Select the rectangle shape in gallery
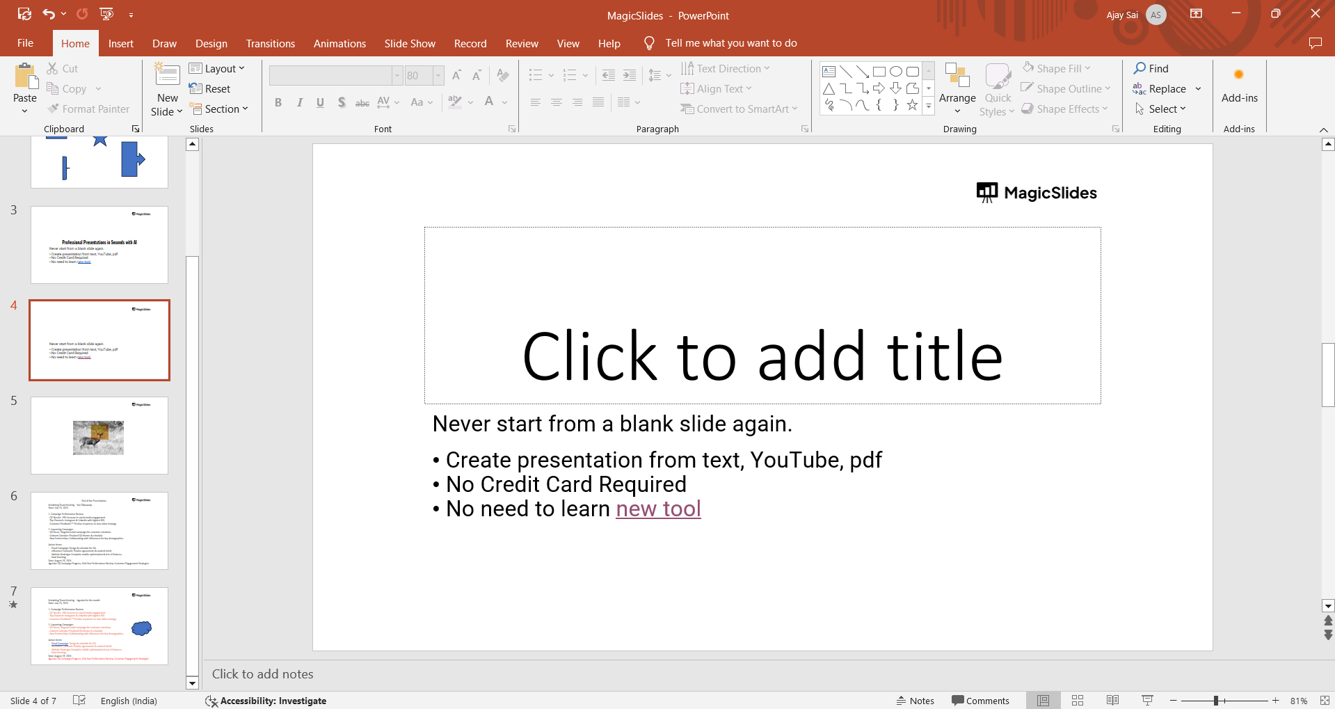The width and height of the screenshot is (1335, 709). coord(879,72)
